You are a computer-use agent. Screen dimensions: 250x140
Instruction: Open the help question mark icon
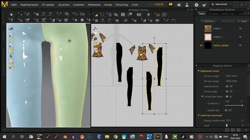[196, 5]
